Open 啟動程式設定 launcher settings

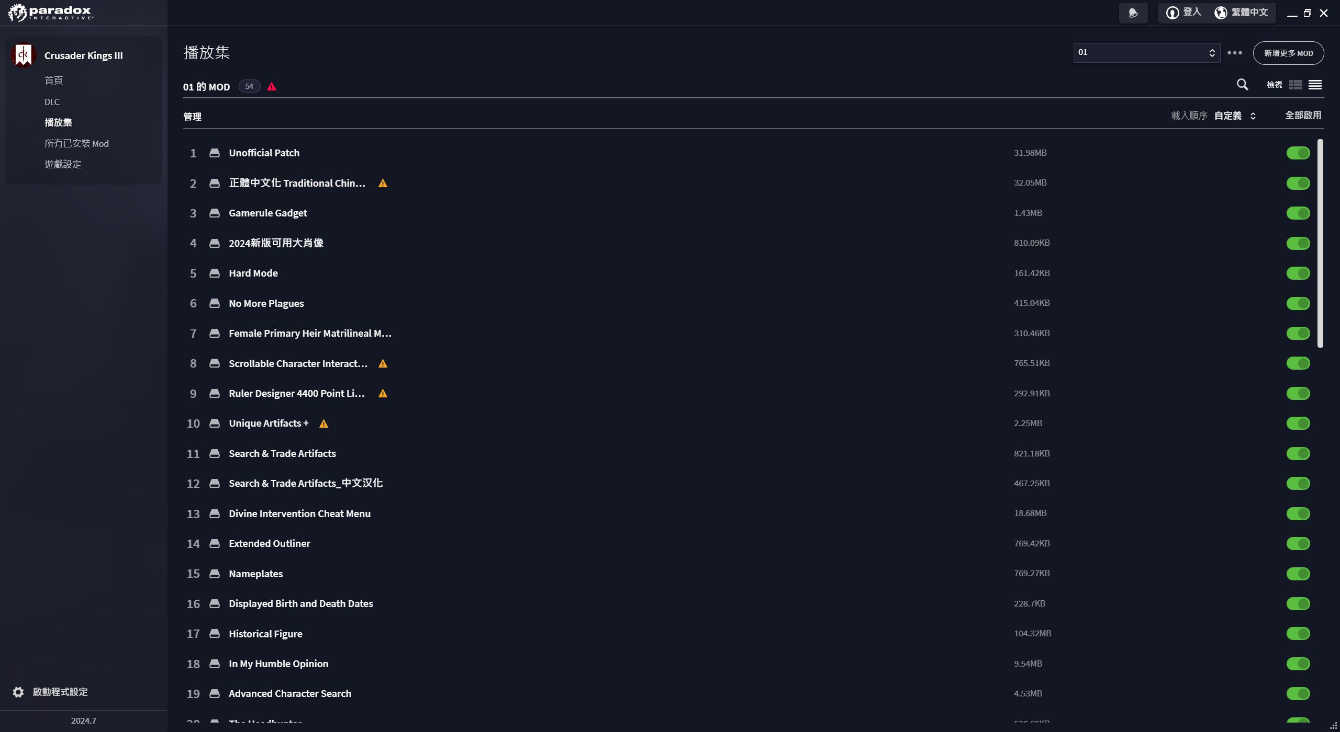coord(60,692)
